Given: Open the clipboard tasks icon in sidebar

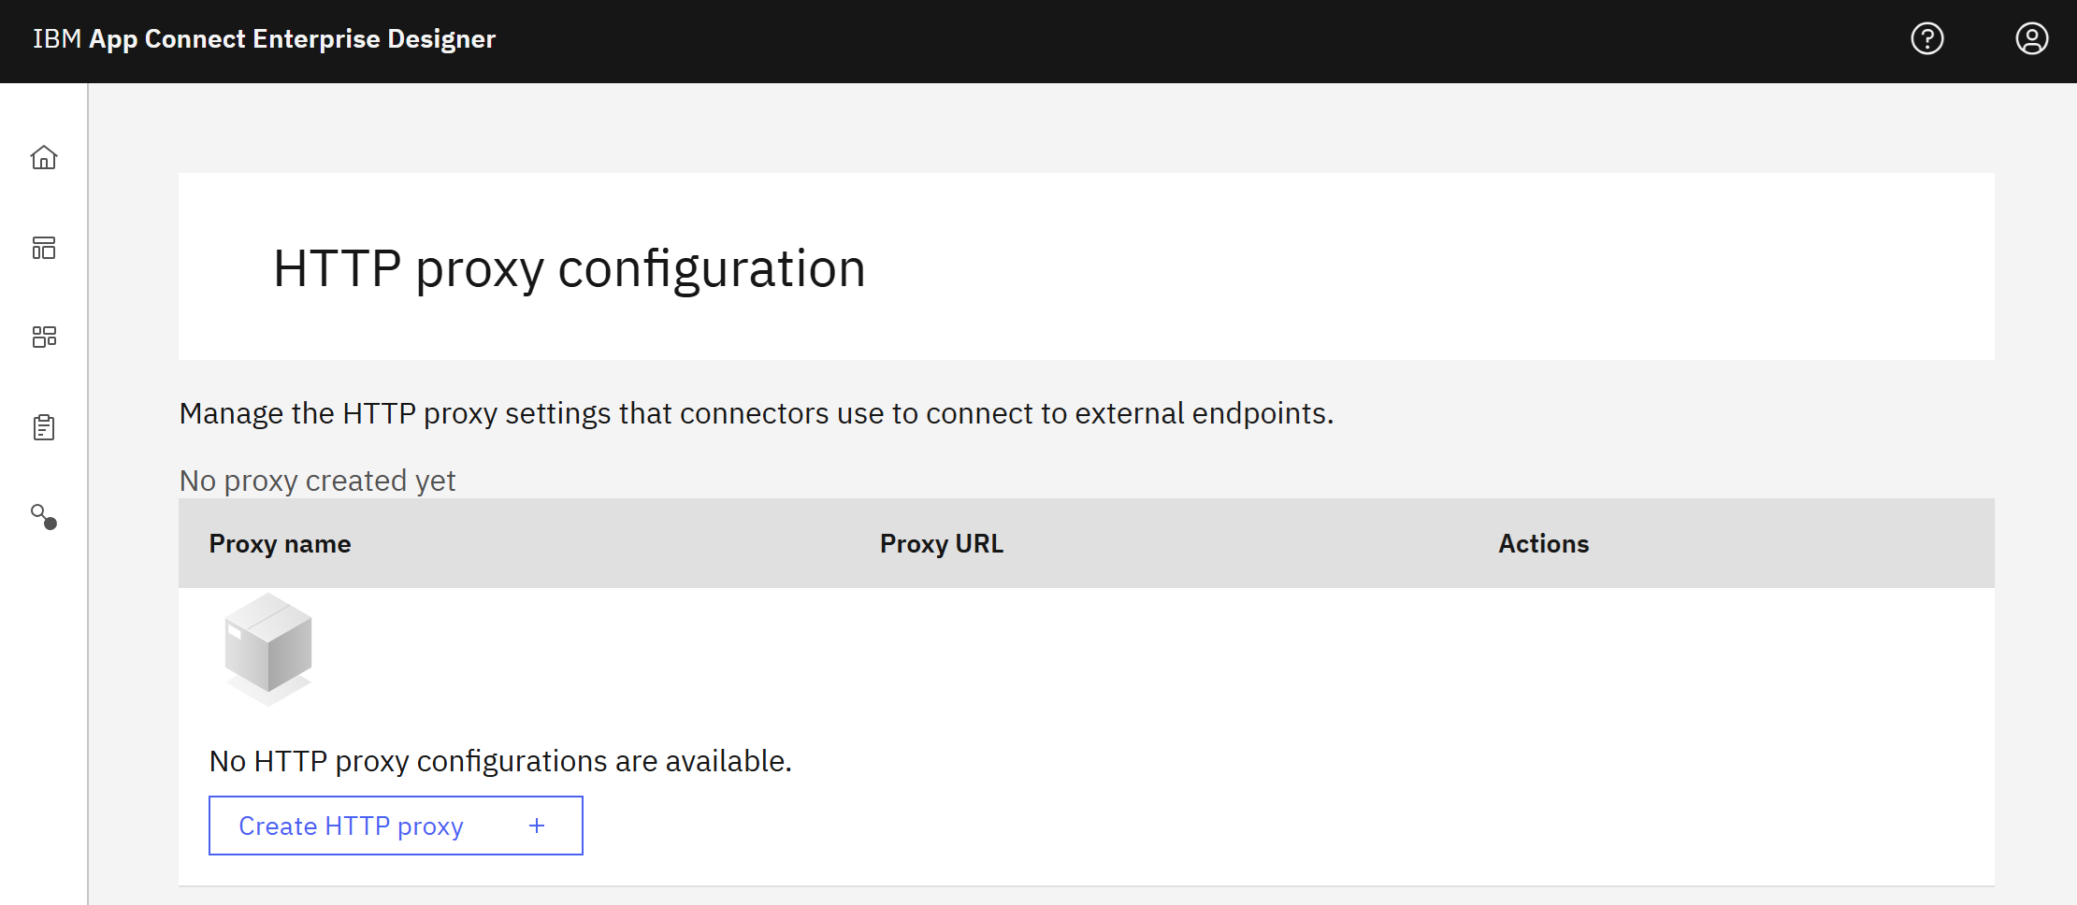Looking at the screenshot, I should (44, 427).
